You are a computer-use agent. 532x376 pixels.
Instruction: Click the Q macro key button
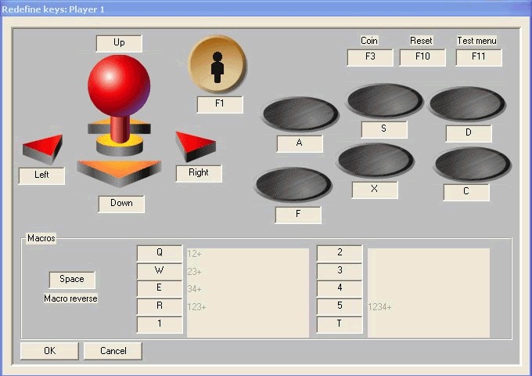click(x=160, y=253)
